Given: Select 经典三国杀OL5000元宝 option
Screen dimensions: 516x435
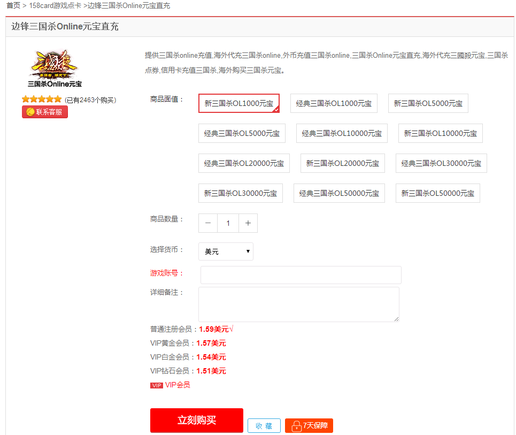Looking at the screenshot, I should pos(242,133).
